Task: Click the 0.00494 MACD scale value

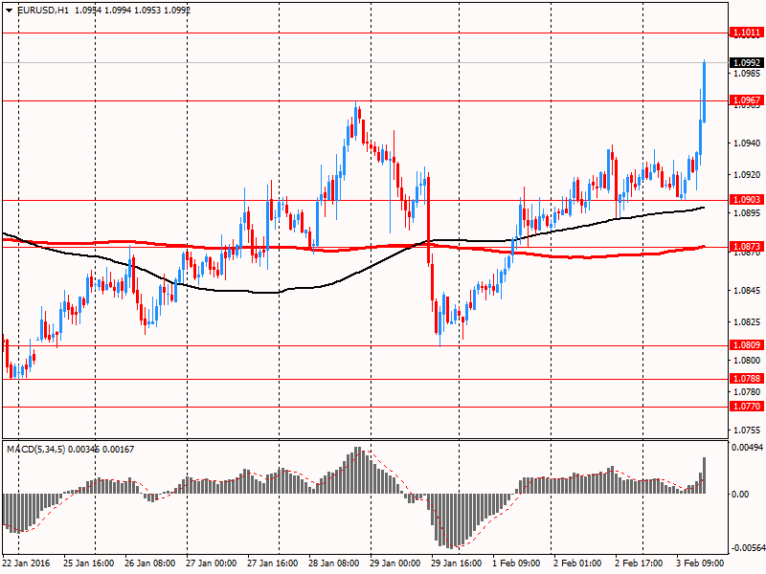Action: coord(744,447)
